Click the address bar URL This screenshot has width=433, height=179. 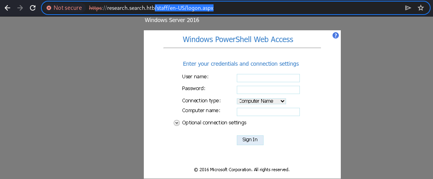(x=151, y=8)
